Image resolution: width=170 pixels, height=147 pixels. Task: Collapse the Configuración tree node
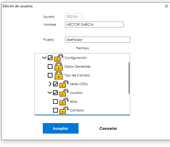click(44, 58)
